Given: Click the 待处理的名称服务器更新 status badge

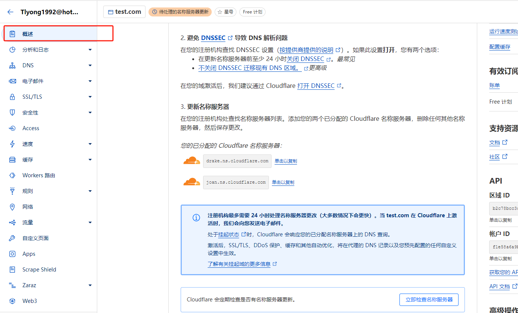Looking at the screenshot, I should pyautogui.click(x=180, y=12).
